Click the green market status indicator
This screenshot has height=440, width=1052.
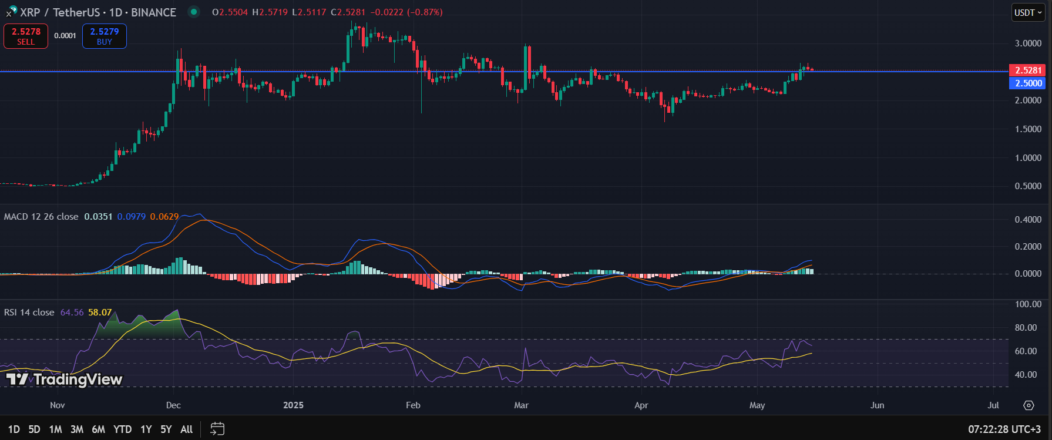coord(193,12)
